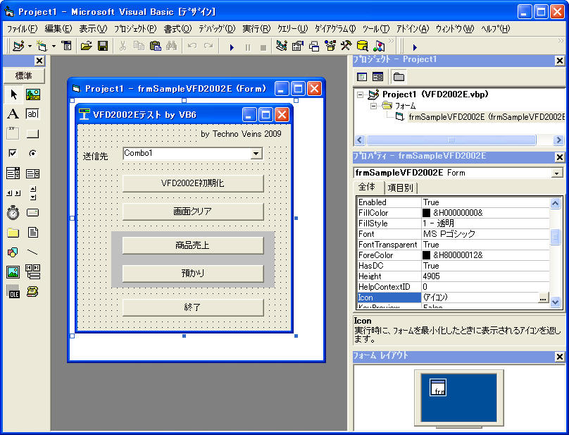Select frmSampleVFD2002E in the project tree
The width and height of the screenshot is (569, 435).
tap(487, 117)
